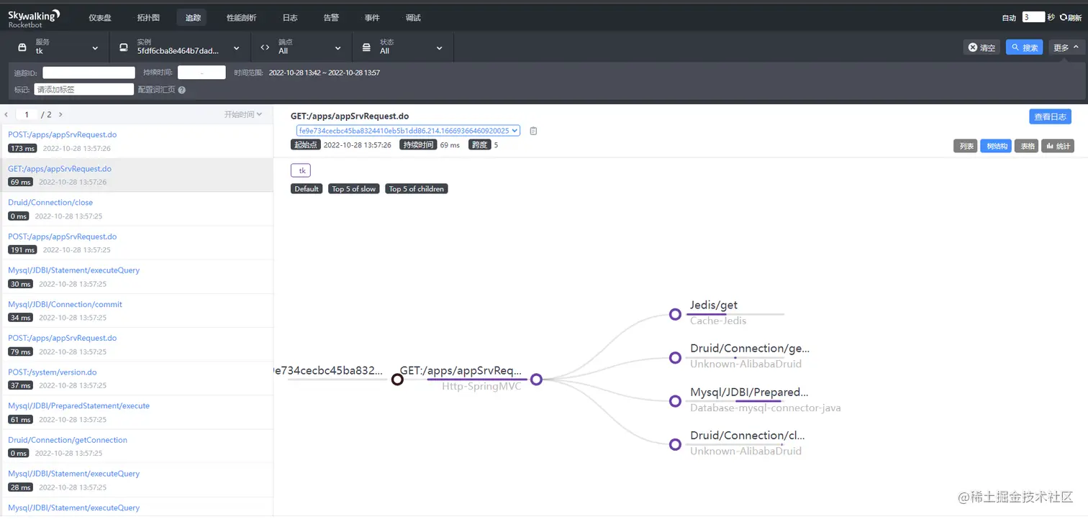Click the 时间范围 time range value
Viewport: 1088px width, 519px height.
tap(324, 73)
